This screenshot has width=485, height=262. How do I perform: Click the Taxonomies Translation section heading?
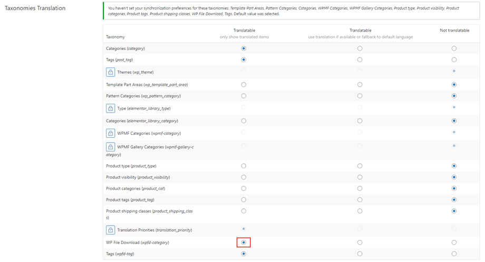(35, 8)
